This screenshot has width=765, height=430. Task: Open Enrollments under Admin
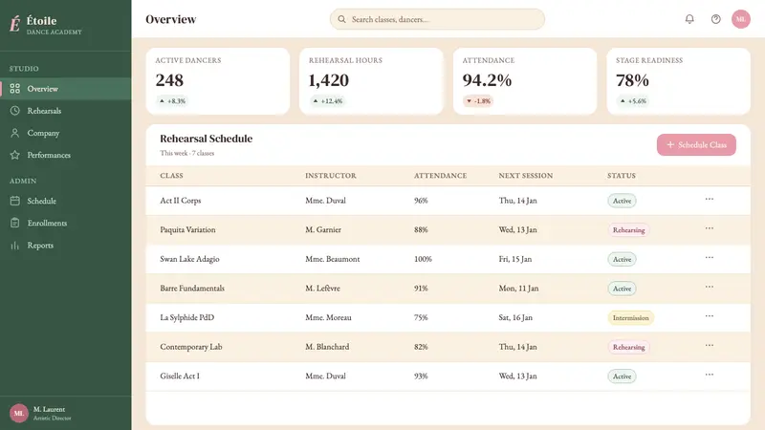[65, 223]
